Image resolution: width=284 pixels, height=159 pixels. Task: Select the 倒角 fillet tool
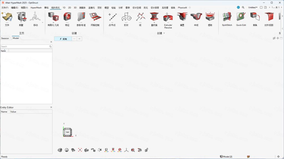[255, 17]
